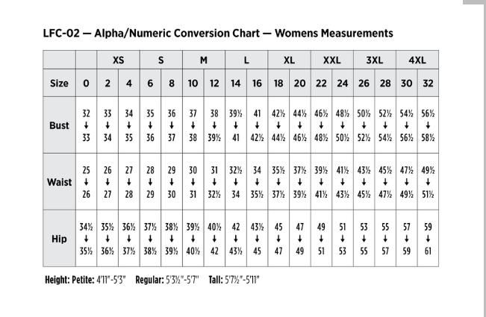
Task: Select size 10 number cell
Action: (193, 84)
